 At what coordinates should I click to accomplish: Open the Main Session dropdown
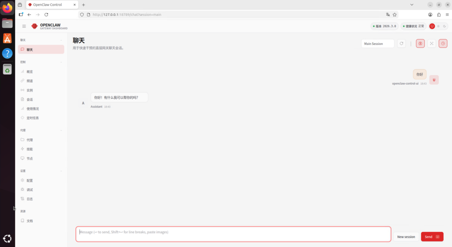377,44
